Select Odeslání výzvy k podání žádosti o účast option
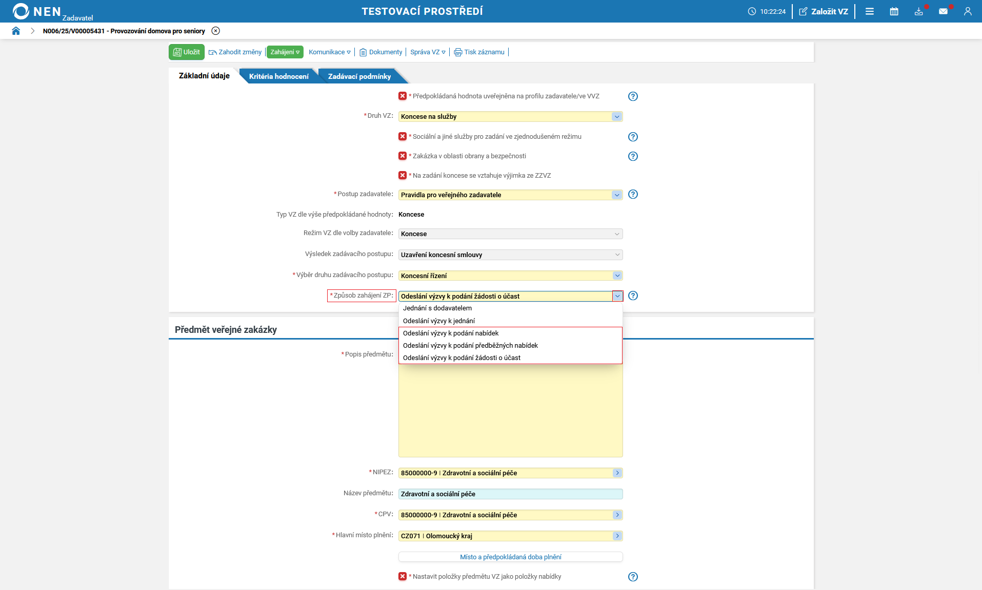This screenshot has width=982, height=590. click(511, 358)
